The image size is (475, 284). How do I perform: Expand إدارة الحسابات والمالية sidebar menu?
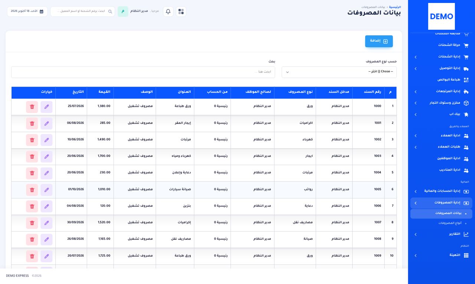coord(441,191)
